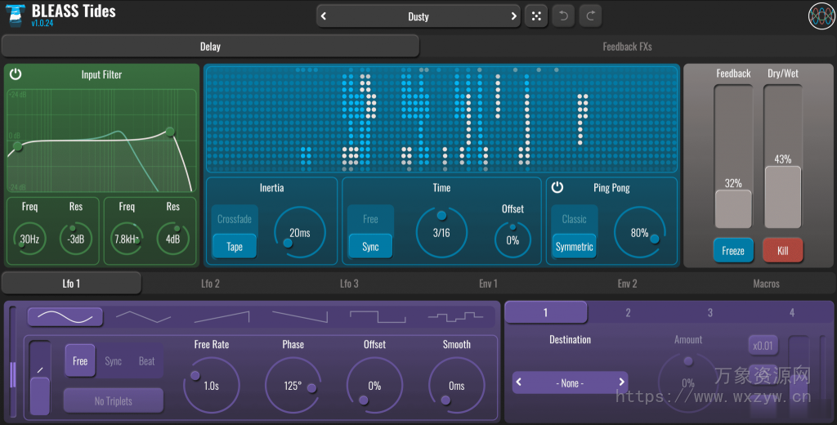Go to the next preset arrow
This screenshot has width=837, height=425.
pyautogui.click(x=513, y=16)
